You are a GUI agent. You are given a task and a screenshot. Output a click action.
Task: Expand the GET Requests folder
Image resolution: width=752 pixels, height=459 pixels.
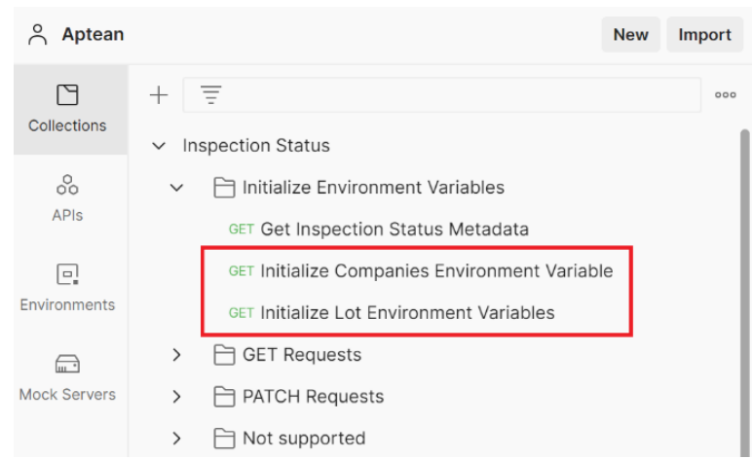(x=176, y=355)
